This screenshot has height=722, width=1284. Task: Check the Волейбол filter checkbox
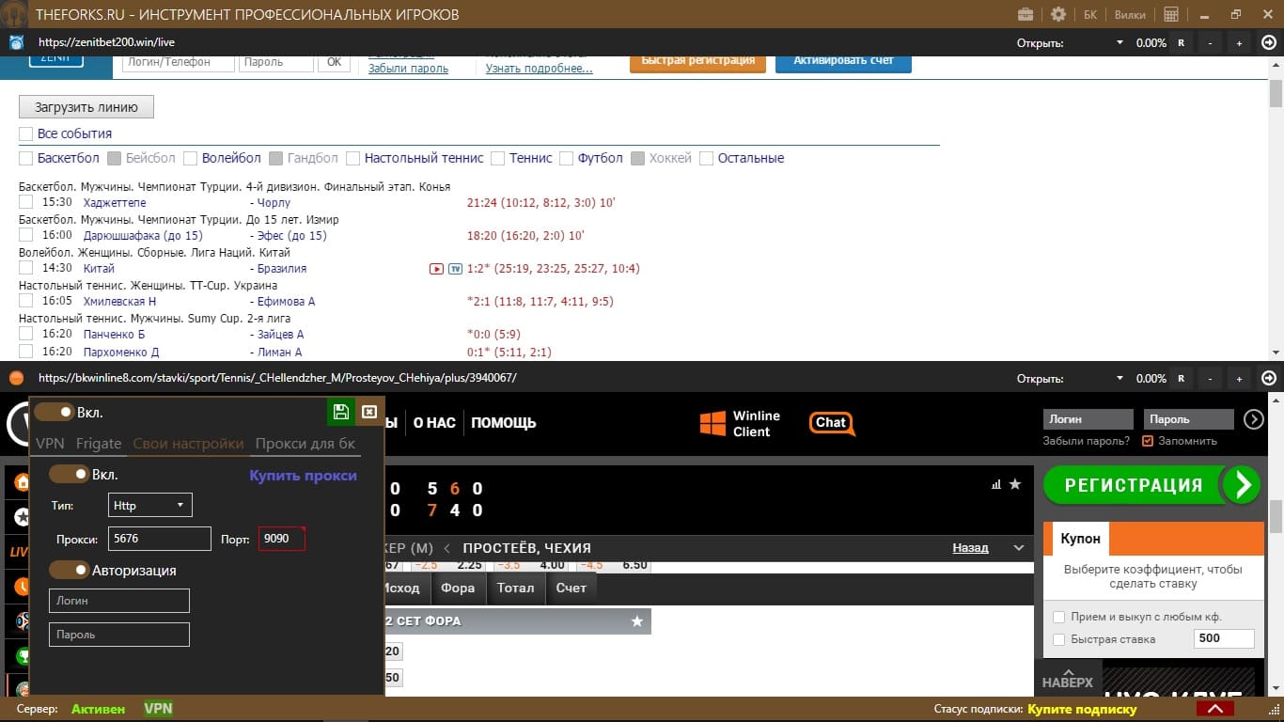click(x=191, y=158)
